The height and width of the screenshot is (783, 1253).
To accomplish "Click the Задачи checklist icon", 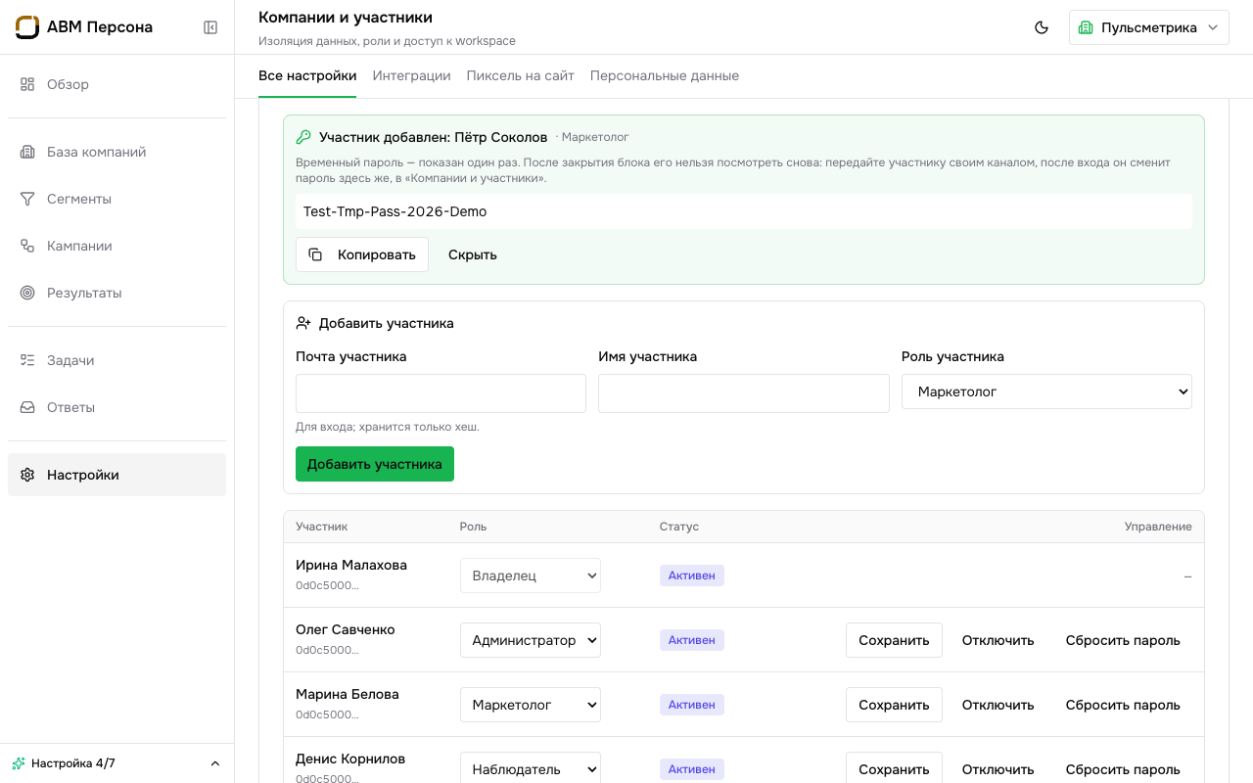I will click(x=27, y=360).
